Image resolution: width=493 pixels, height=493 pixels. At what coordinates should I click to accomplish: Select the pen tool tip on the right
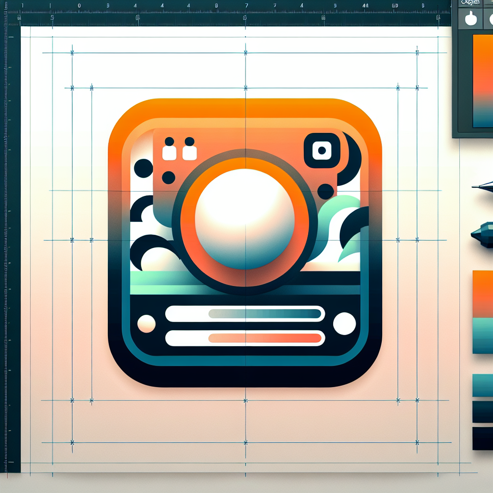(x=482, y=187)
